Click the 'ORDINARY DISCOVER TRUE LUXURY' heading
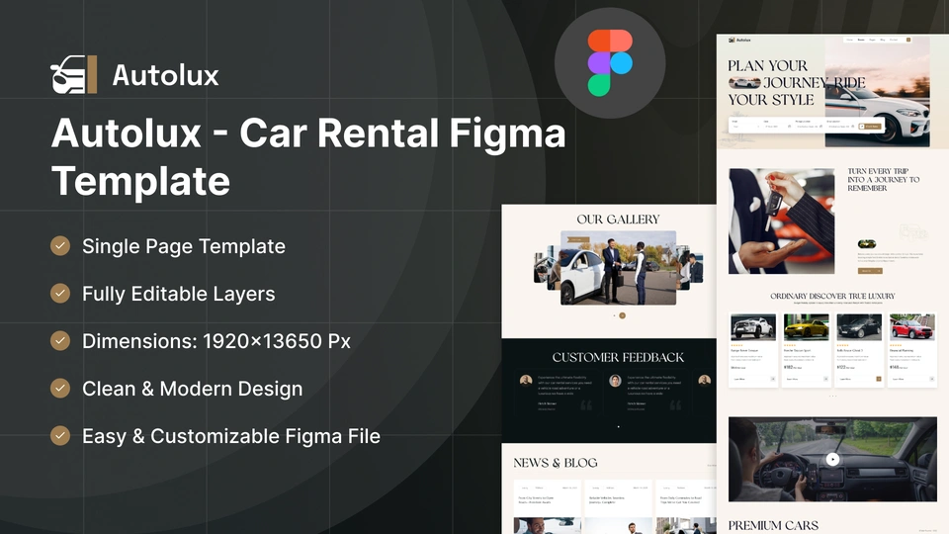This screenshot has width=949, height=534. [x=832, y=296]
